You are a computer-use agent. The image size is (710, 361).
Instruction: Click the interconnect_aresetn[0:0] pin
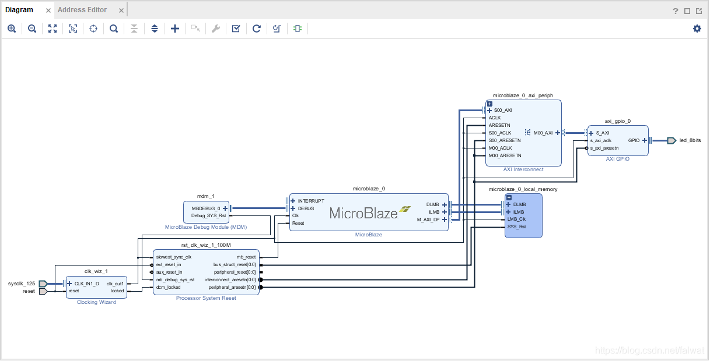tap(230, 279)
